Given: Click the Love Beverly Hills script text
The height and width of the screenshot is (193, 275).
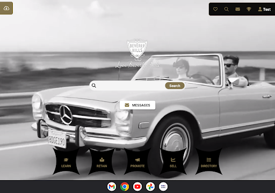Looking at the screenshot, I should point(137,65).
